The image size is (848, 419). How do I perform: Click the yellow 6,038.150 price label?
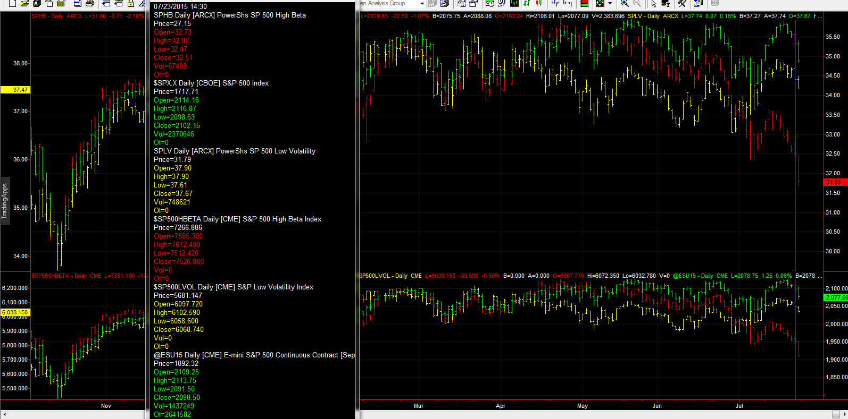pyautogui.click(x=15, y=312)
